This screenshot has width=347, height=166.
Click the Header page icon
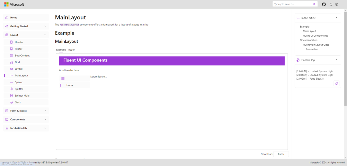click(x=12, y=42)
